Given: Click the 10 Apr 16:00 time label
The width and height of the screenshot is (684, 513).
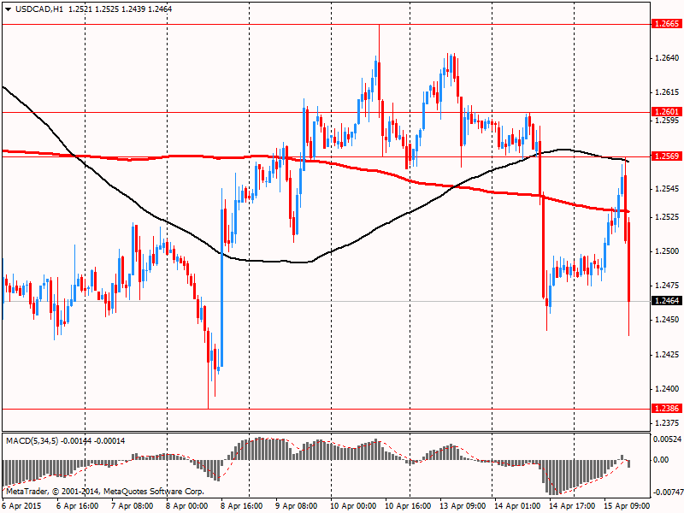Looking at the screenshot, I should pyautogui.click(x=408, y=506).
